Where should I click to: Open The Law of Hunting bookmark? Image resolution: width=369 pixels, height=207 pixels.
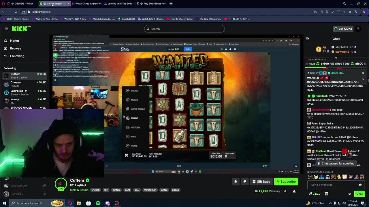point(208,19)
